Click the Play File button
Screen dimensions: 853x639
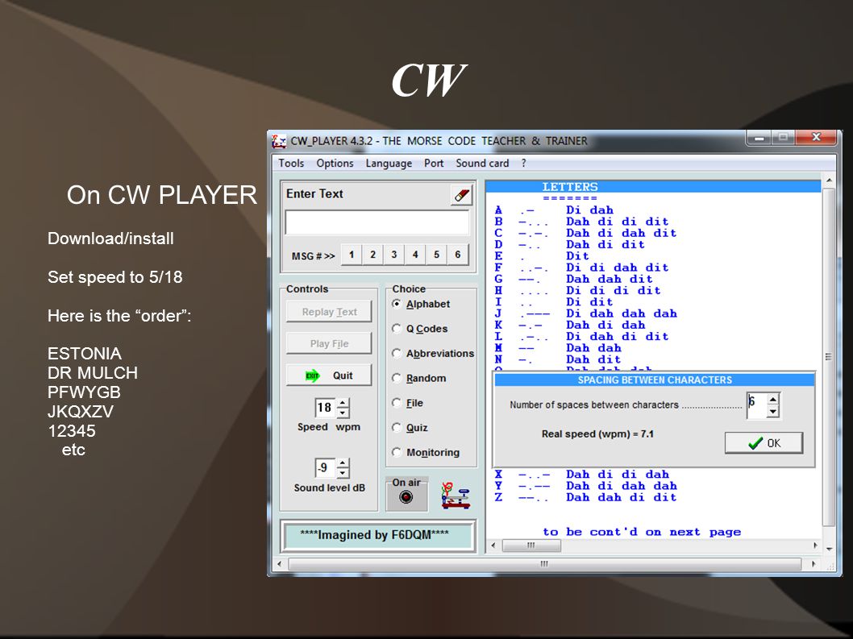tap(329, 344)
